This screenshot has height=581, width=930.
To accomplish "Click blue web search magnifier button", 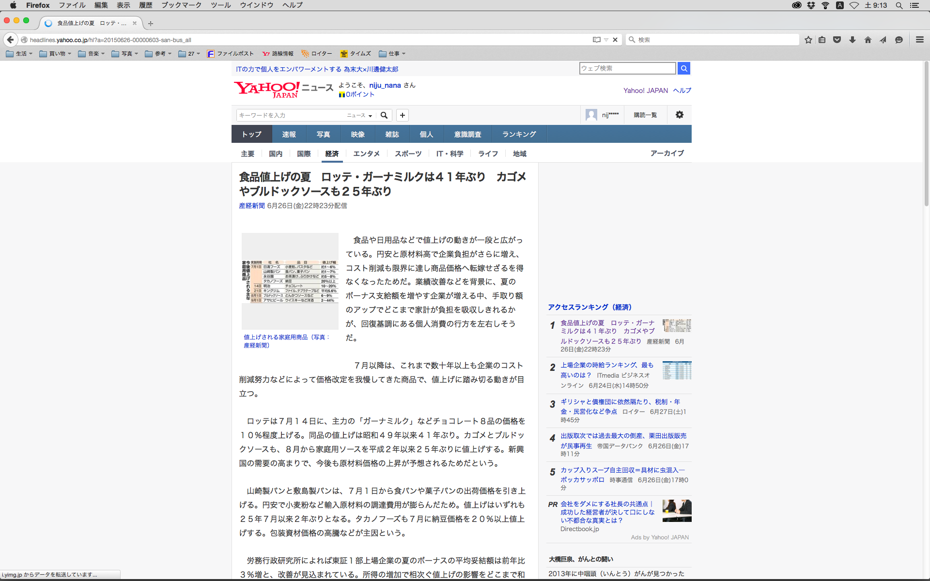I will 683,68.
